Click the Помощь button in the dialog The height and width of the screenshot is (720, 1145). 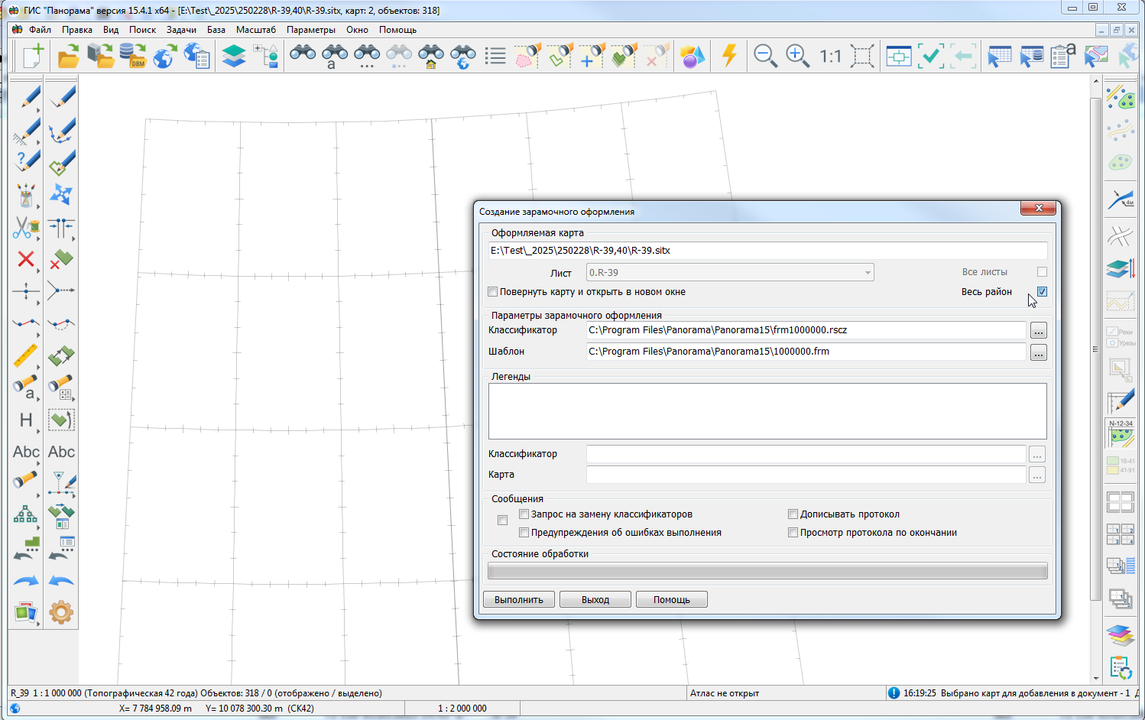tap(672, 600)
